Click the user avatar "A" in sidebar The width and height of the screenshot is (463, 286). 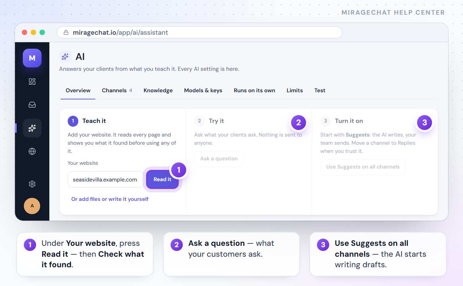coord(32,206)
